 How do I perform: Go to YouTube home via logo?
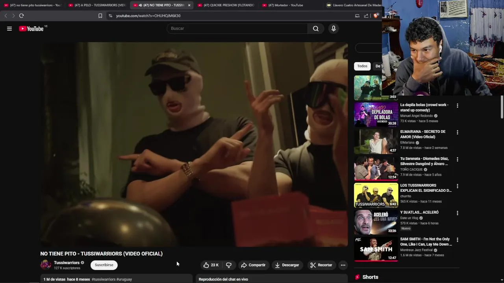pos(31,28)
